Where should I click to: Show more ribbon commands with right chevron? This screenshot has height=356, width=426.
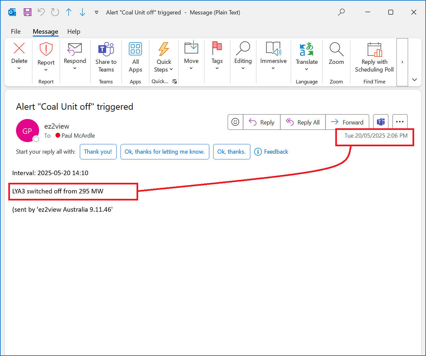coord(402,62)
